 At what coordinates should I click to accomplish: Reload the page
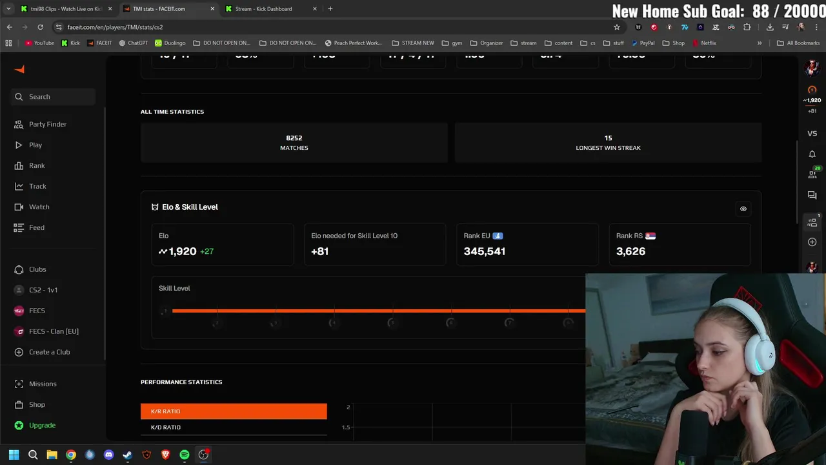click(40, 27)
